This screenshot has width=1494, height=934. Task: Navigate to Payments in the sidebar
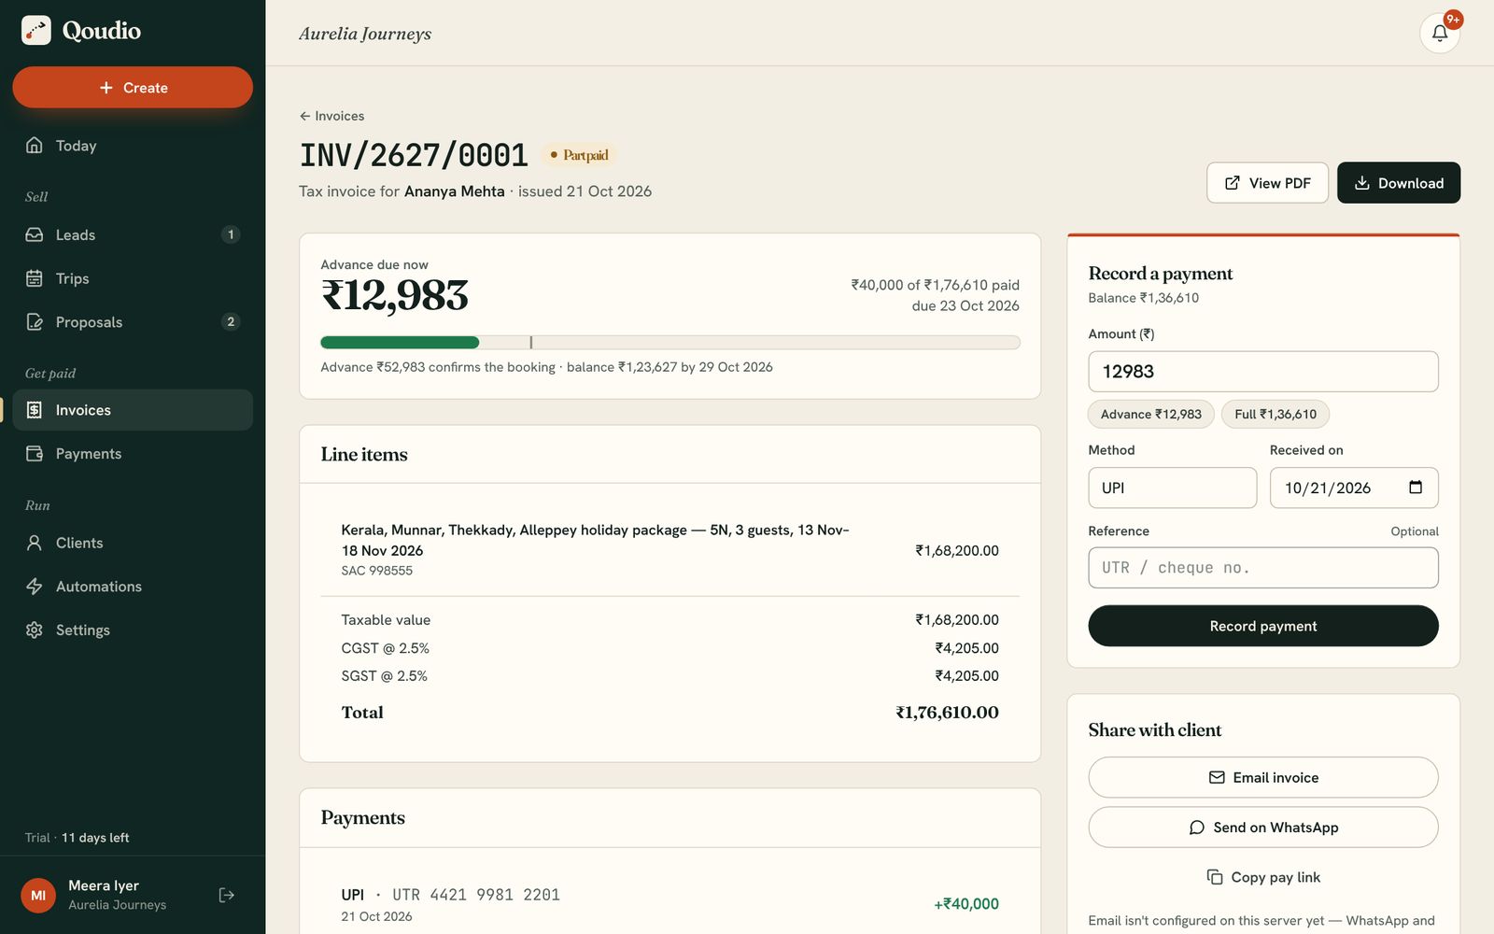[x=133, y=454]
